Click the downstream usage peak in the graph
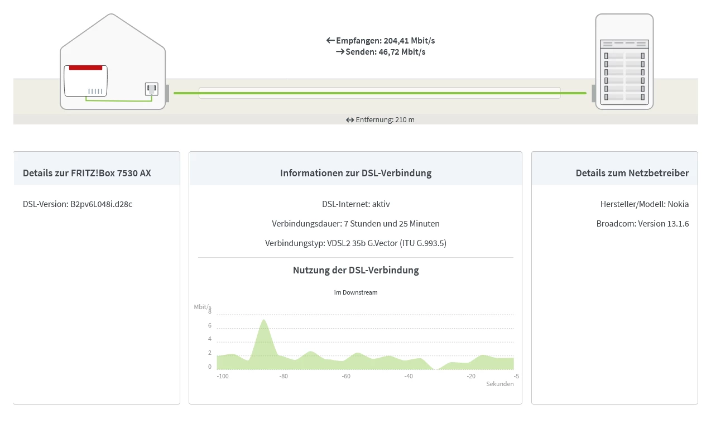711x433 pixels. coord(264,321)
